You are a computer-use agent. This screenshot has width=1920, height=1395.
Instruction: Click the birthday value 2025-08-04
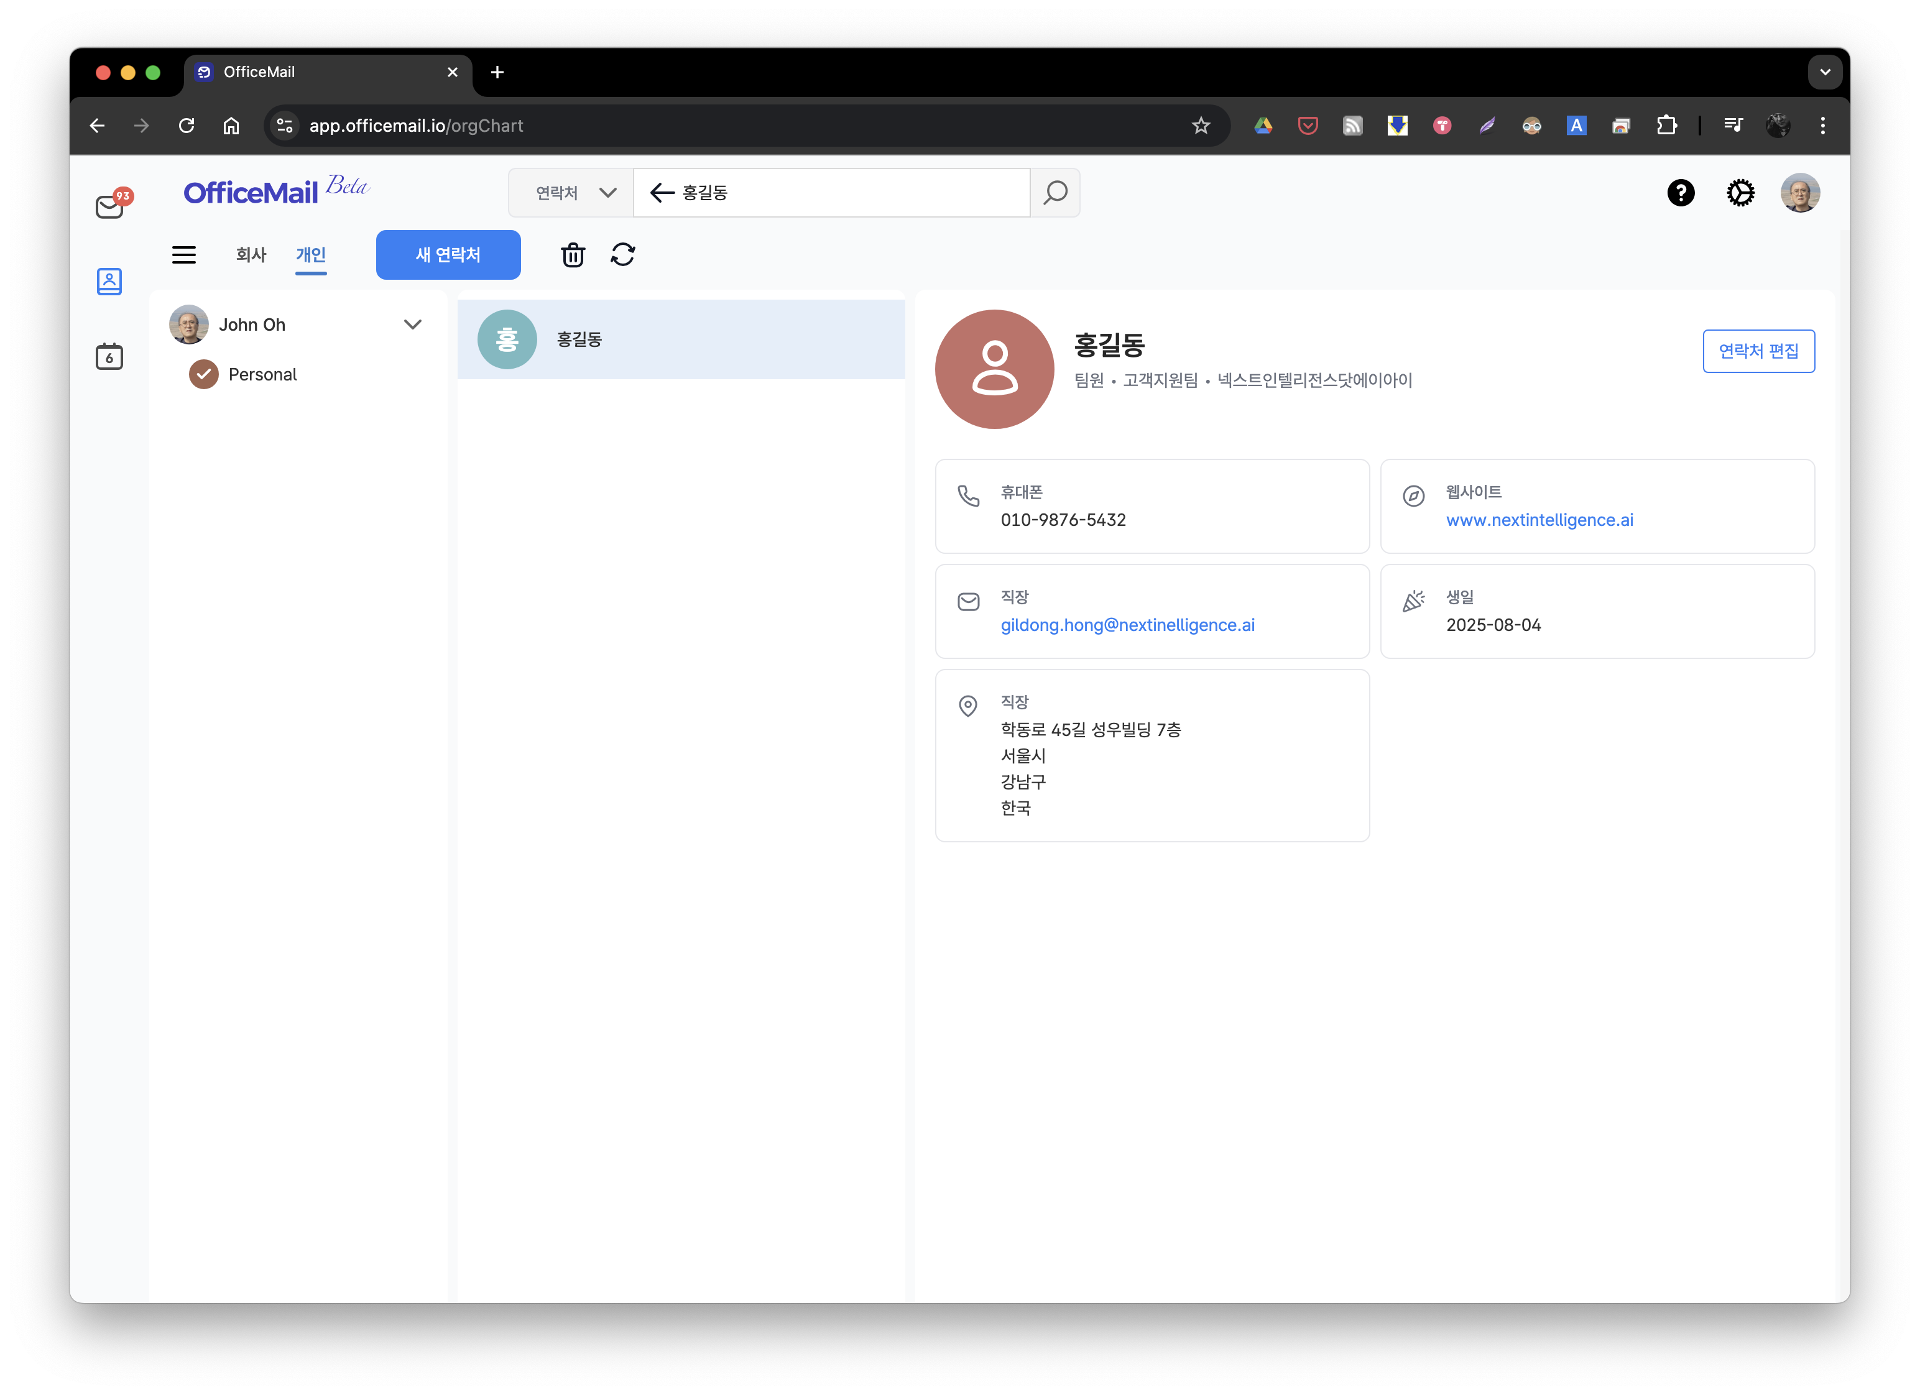1493,625
